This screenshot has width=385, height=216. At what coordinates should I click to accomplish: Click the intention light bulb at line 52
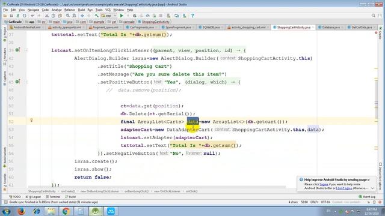coord(31,120)
